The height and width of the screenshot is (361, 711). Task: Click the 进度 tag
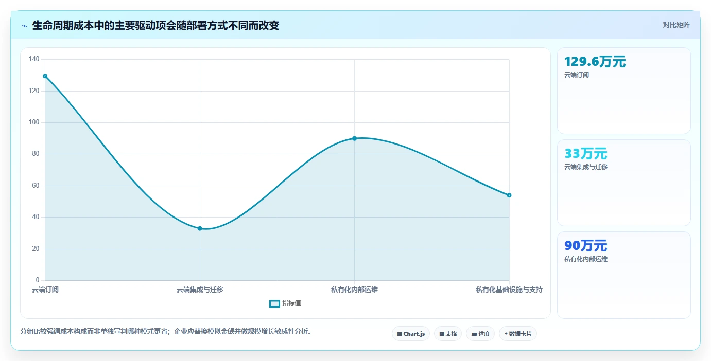480,334
